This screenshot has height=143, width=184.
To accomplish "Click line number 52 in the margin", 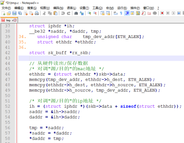I will [7, 106].
